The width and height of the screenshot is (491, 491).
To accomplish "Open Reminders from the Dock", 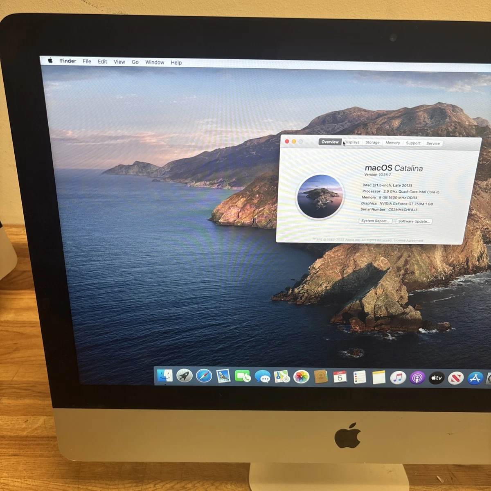I will coord(360,377).
